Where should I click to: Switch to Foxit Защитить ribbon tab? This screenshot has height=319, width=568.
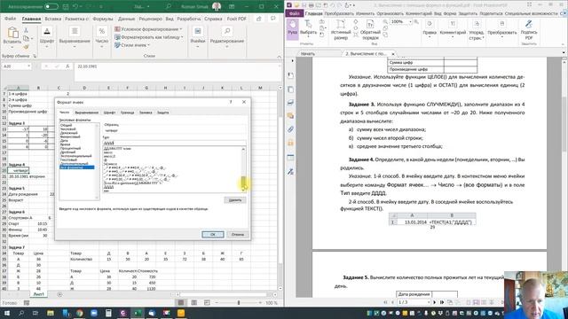coord(468,13)
